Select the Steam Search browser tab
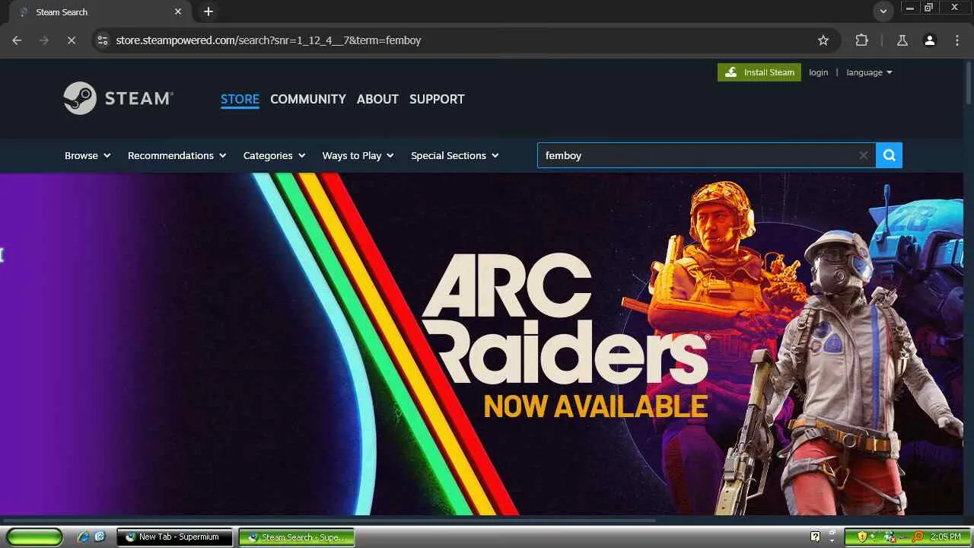Image resolution: width=974 pixels, height=548 pixels. [99, 11]
